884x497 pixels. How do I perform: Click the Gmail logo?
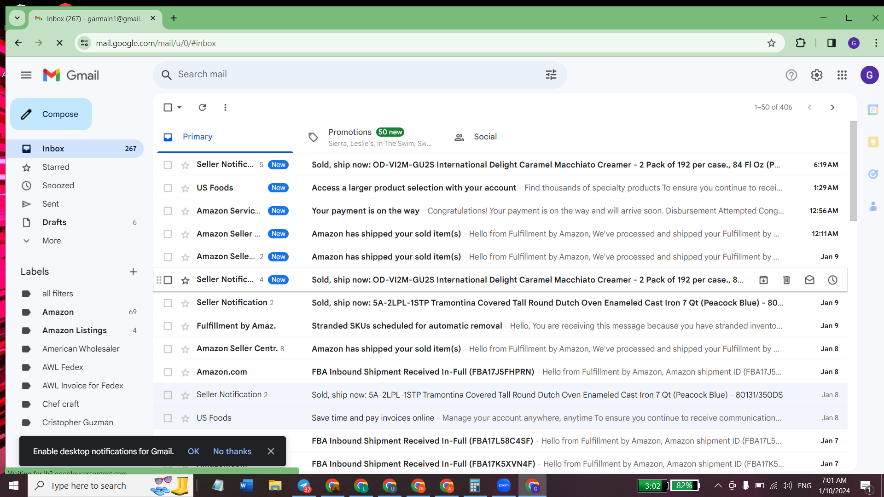(71, 75)
